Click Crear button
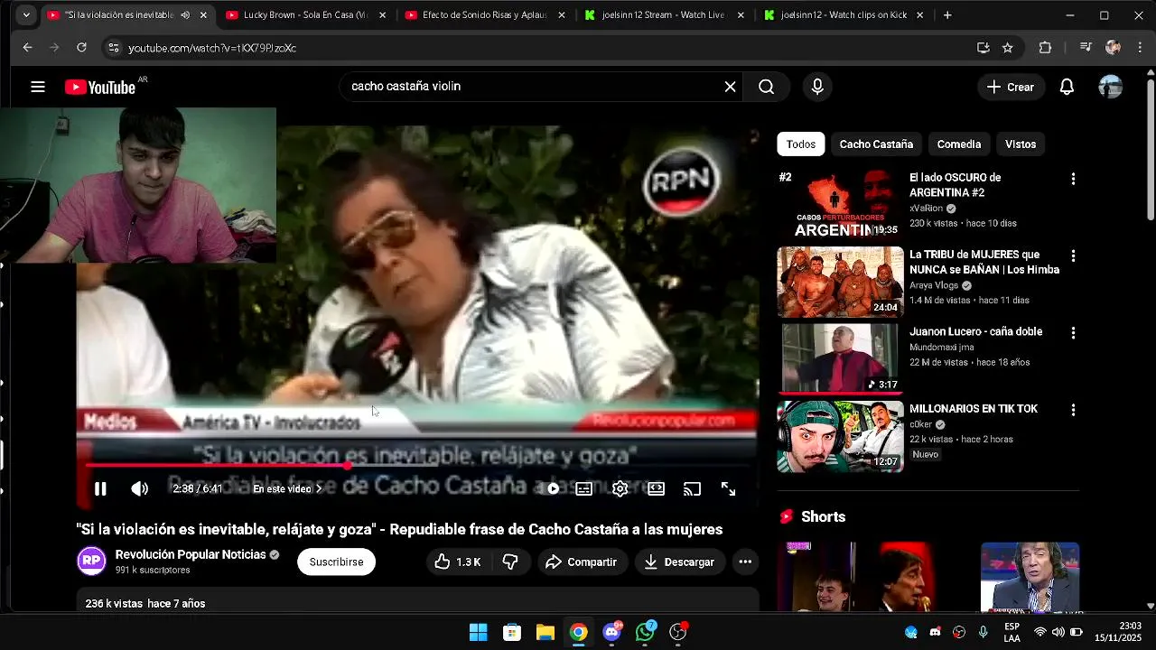This screenshot has height=650, width=1156. point(1011,87)
